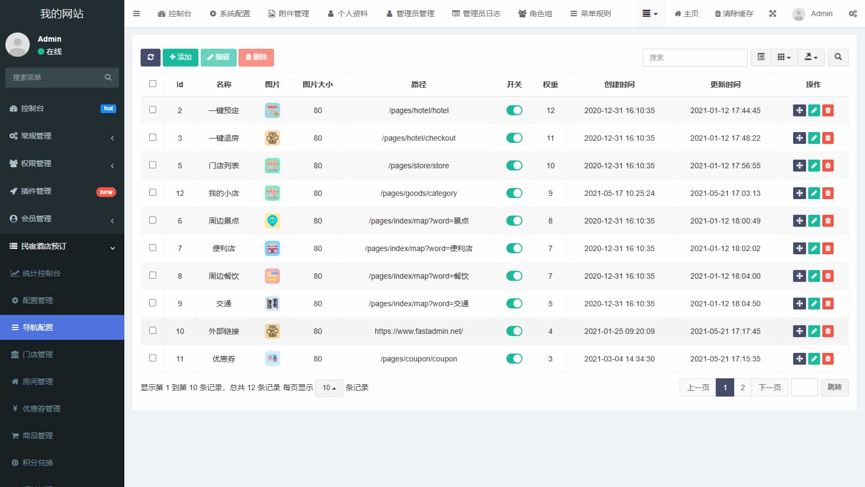Select the checkbox for 我的小店 row
865x487 pixels.
152,193
